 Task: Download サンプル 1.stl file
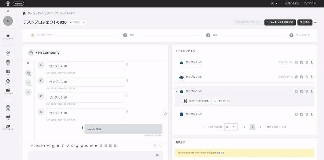click(312, 62)
